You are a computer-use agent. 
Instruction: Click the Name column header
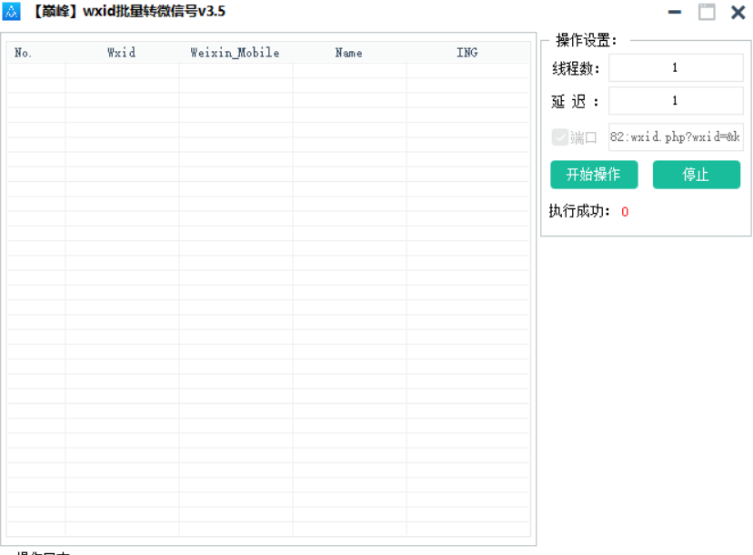pyautogui.click(x=348, y=52)
